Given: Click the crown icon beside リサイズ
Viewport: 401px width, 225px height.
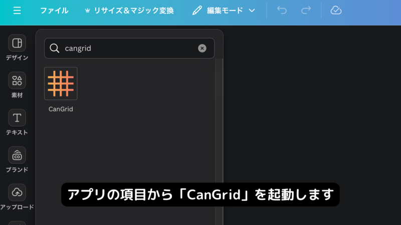Looking at the screenshot, I should (x=87, y=10).
